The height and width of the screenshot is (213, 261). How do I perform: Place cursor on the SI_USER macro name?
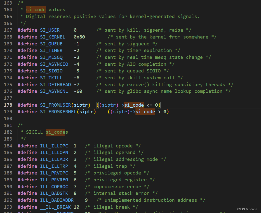49,30
